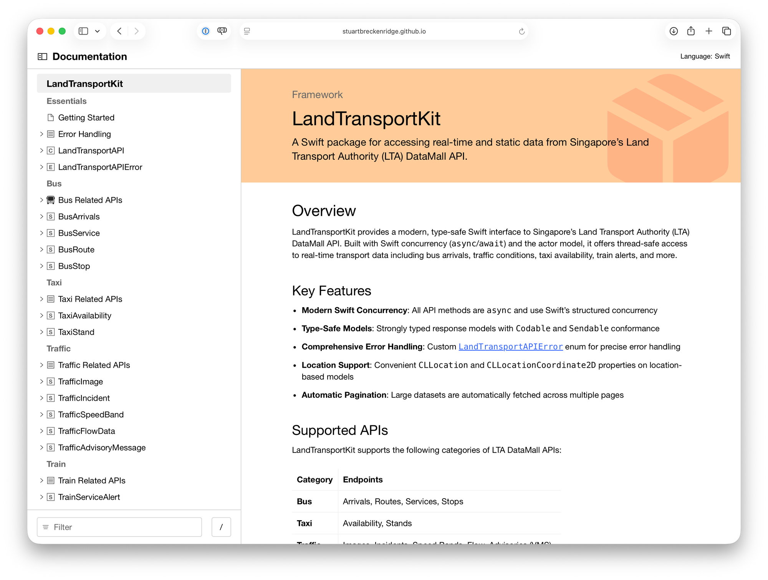Click the reload page icon
The width and height of the screenshot is (768, 580).
coord(521,31)
